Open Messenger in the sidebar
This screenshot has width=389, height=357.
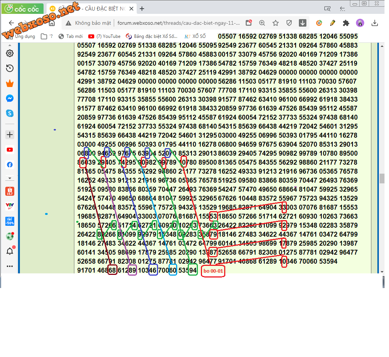coord(10,98)
